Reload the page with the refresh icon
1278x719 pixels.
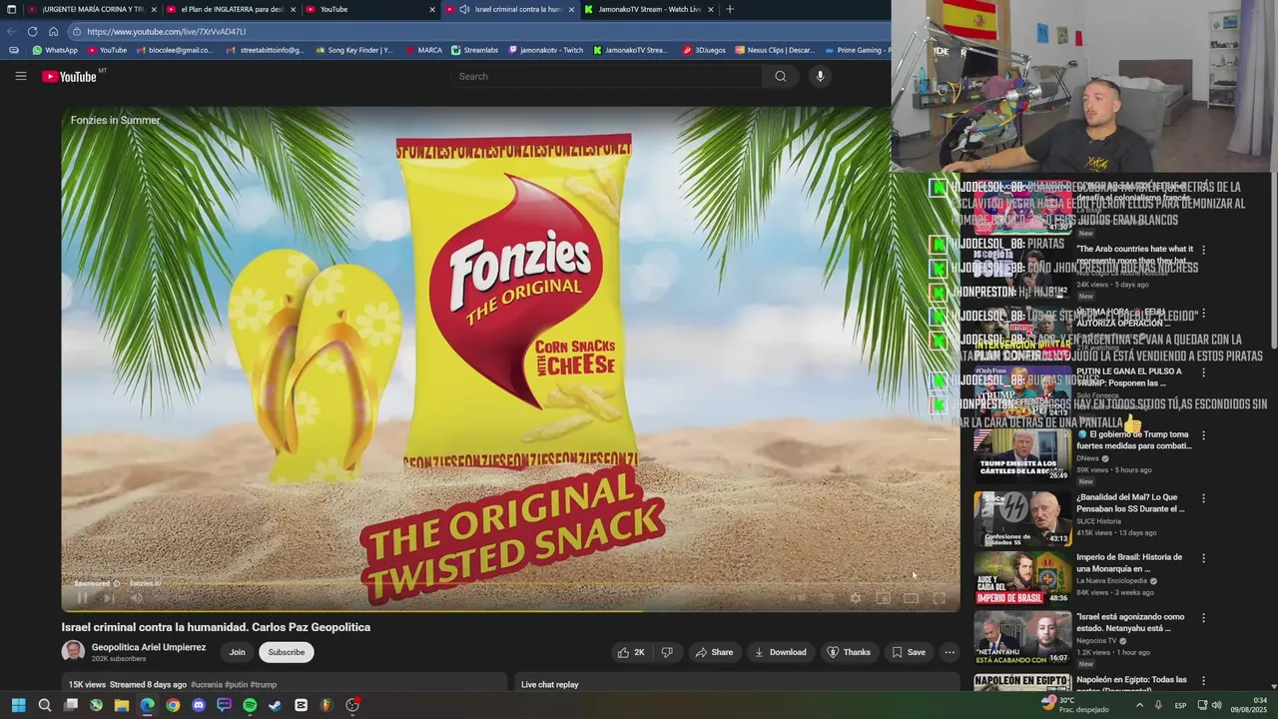[32, 31]
